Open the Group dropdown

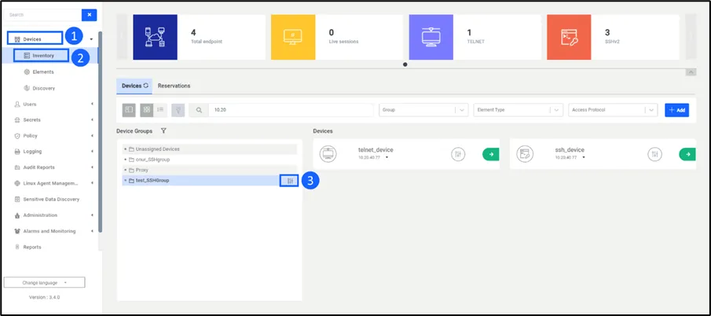point(423,110)
